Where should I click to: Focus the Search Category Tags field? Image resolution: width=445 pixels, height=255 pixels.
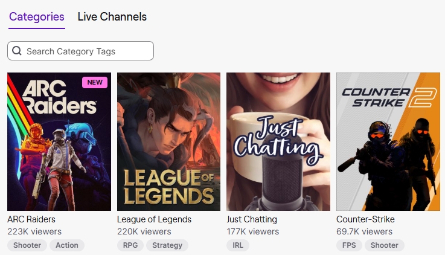pos(80,51)
